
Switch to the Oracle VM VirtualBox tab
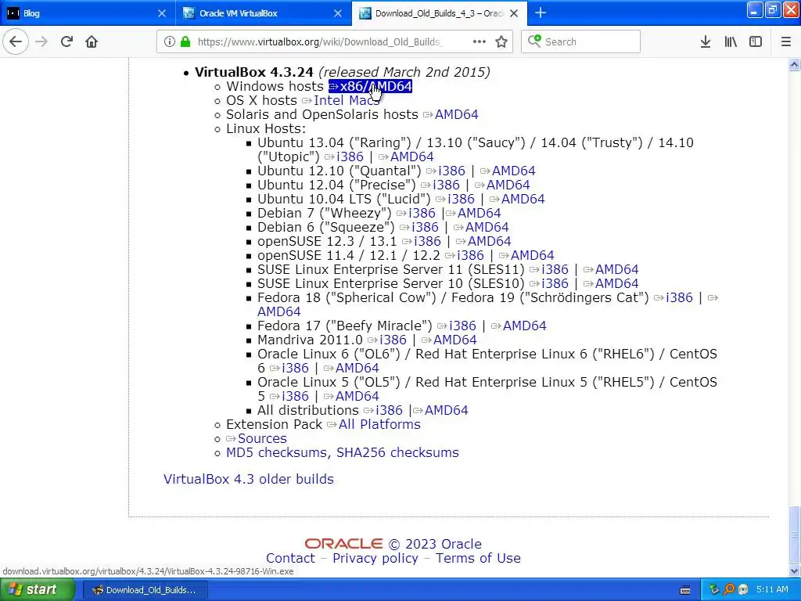click(263, 13)
